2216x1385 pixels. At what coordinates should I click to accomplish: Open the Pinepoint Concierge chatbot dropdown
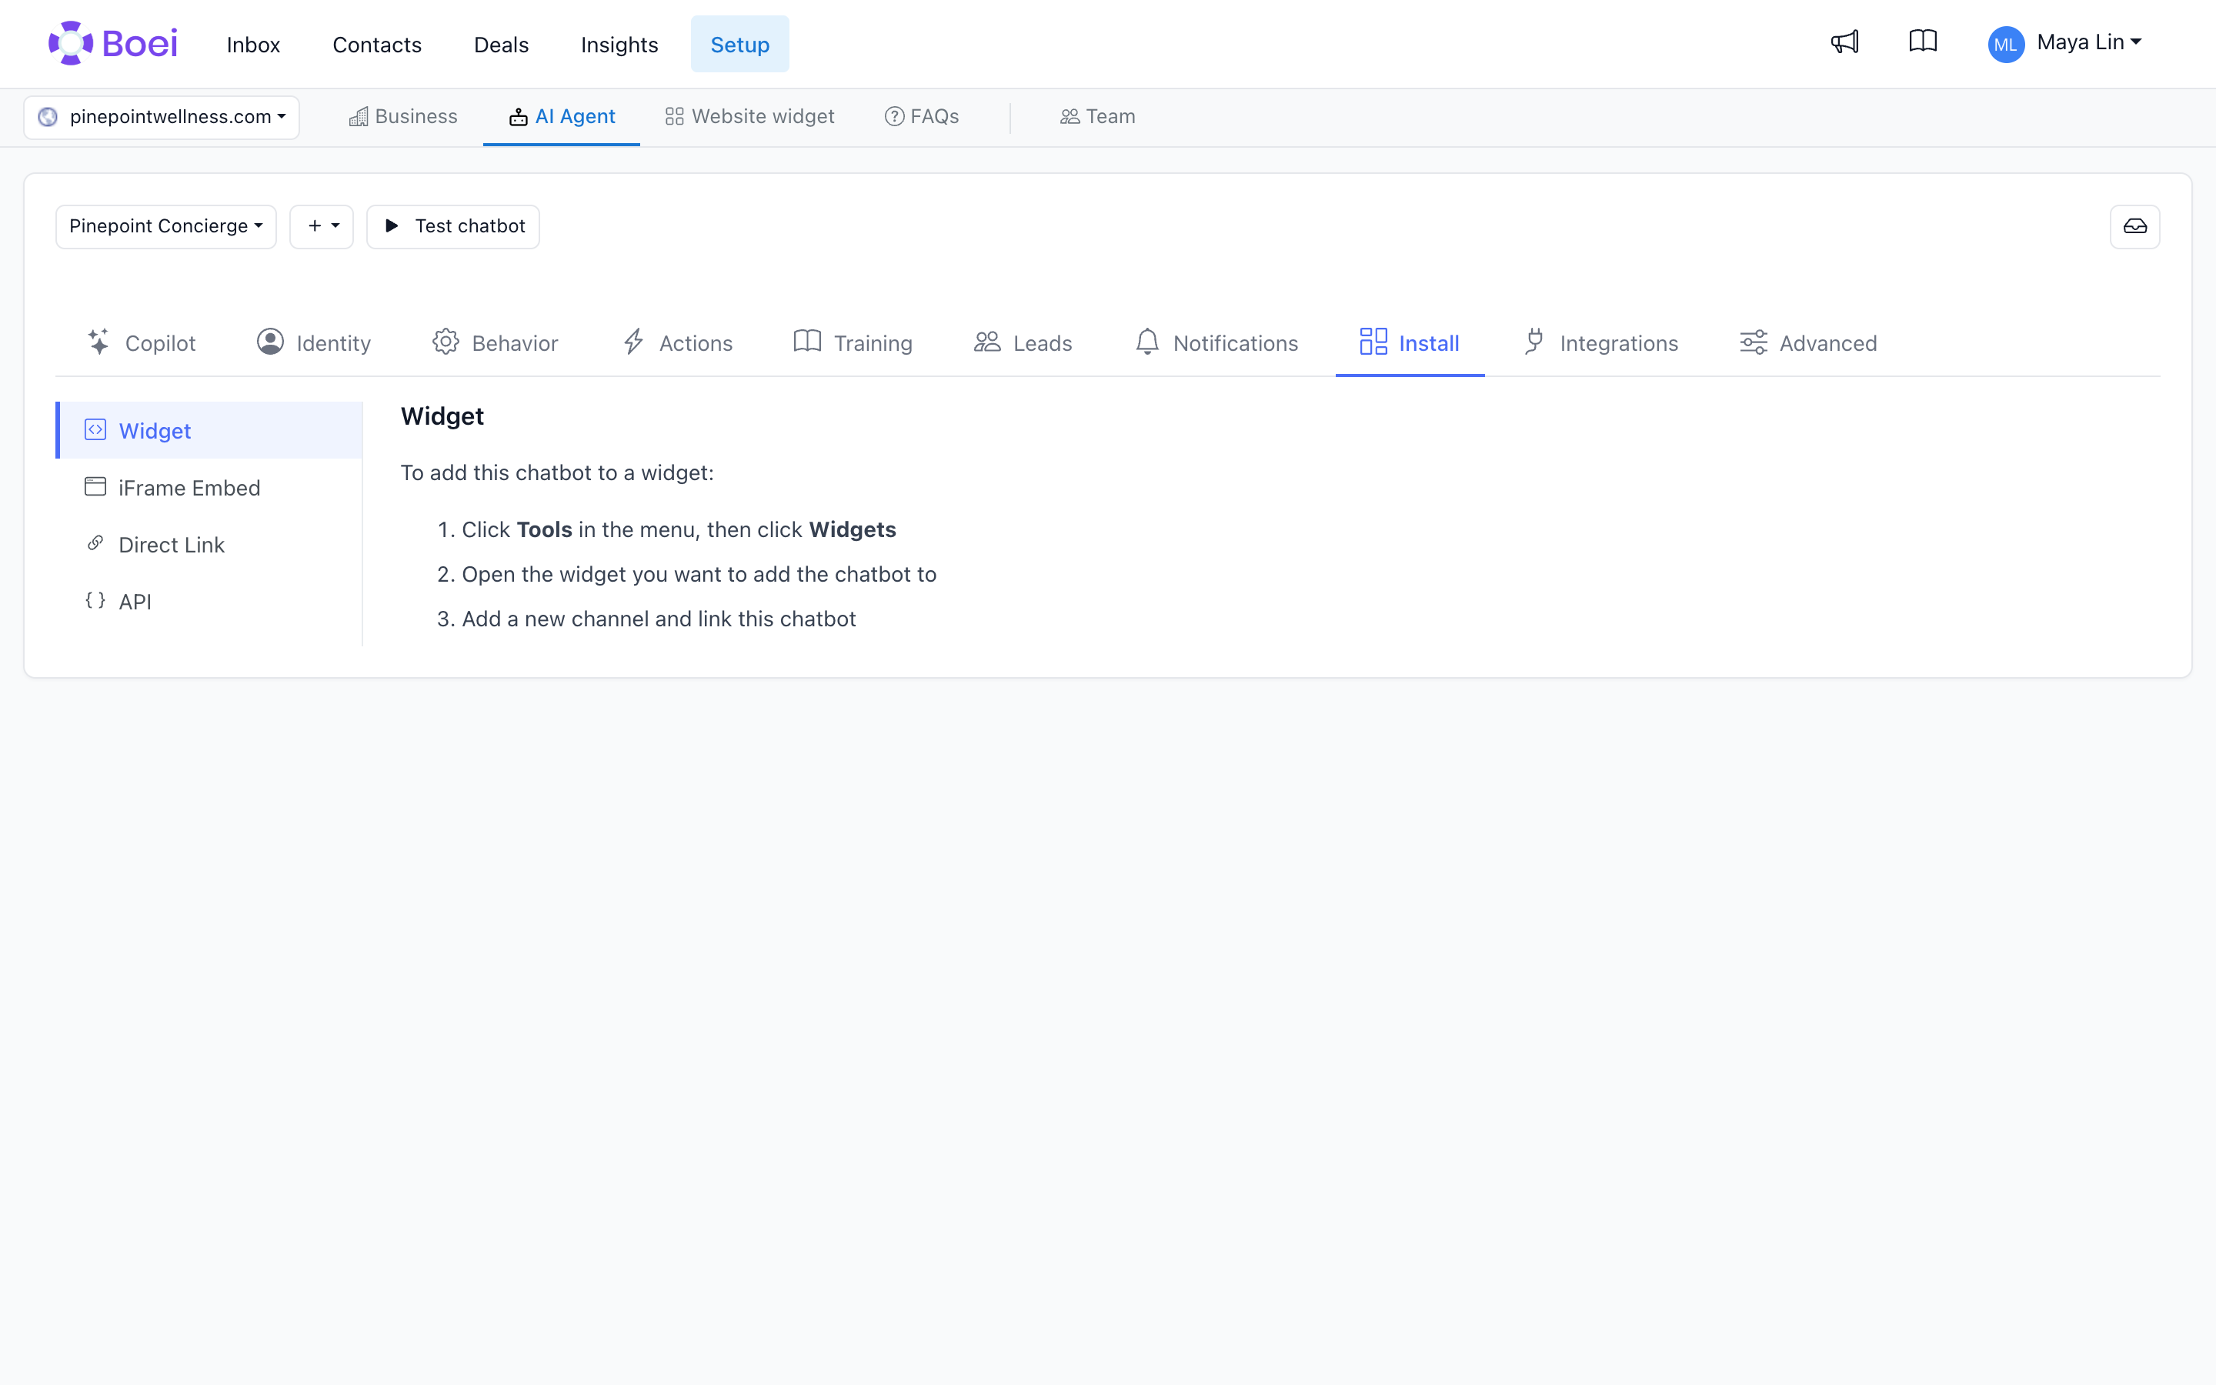click(x=165, y=226)
